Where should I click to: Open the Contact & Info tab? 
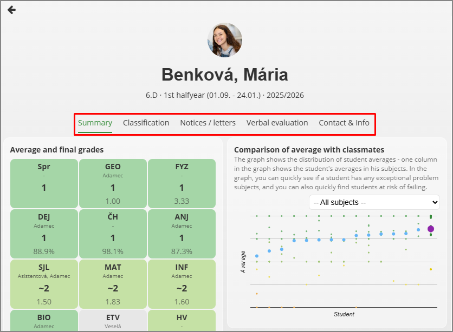click(x=344, y=123)
